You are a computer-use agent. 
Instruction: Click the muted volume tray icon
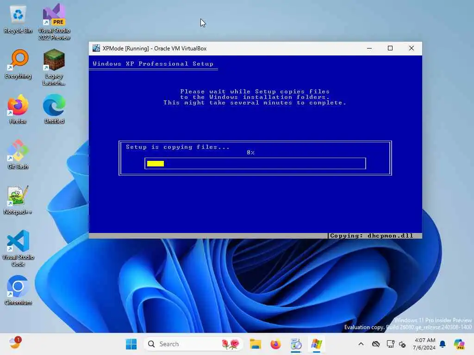[x=402, y=344]
